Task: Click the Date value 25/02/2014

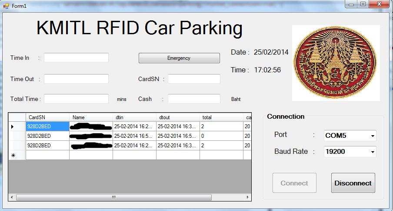Action: click(x=271, y=52)
